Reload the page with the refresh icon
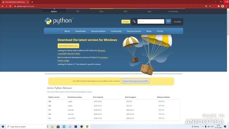The height and width of the screenshot is (129, 229). [x=10, y=6]
